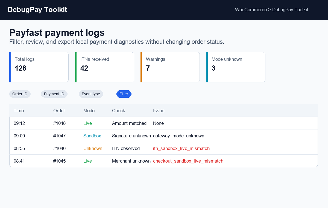Click the ITN observed check cell
Viewport: 328px width, 208px height.
(x=126, y=148)
